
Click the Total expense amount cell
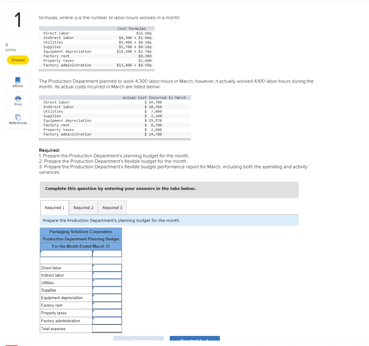tap(107, 328)
